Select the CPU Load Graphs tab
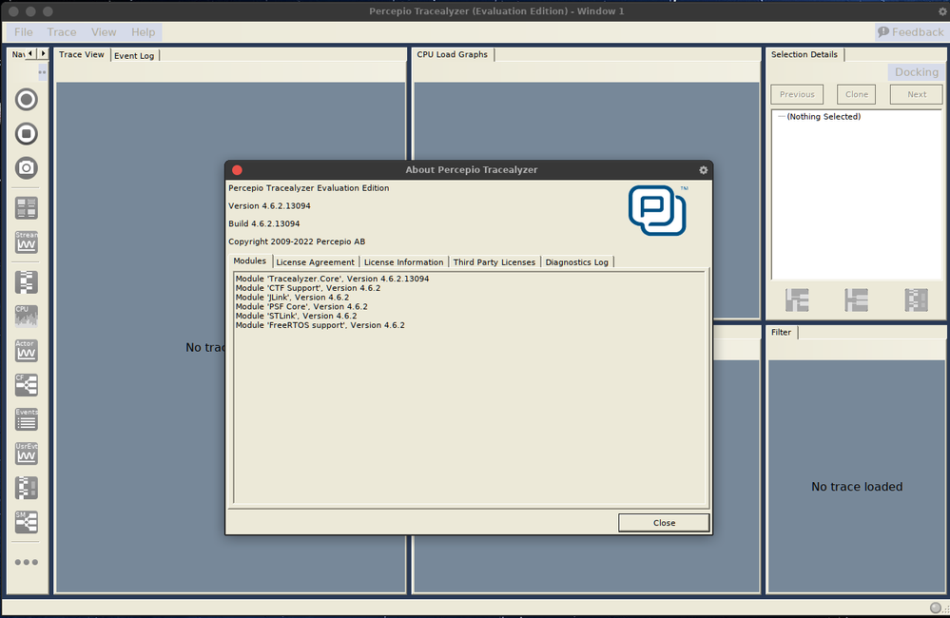Viewport: 950px width, 618px height. 452,54
